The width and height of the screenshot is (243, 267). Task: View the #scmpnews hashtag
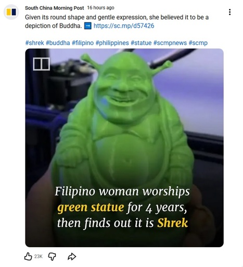[170, 43]
